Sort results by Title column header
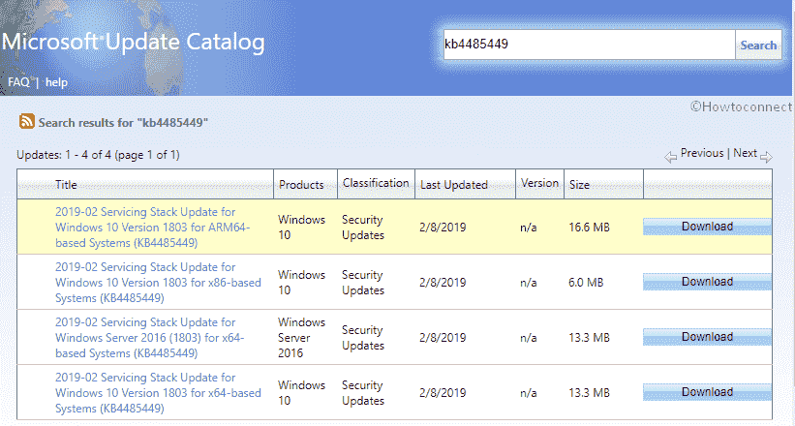The width and height of the screenshot is (795, 426). pyautogui.click(x=66, y=185)
